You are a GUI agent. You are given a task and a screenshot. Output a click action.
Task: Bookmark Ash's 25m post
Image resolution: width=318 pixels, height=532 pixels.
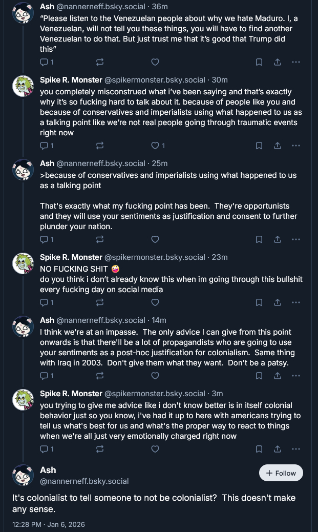tap(259, 239)
